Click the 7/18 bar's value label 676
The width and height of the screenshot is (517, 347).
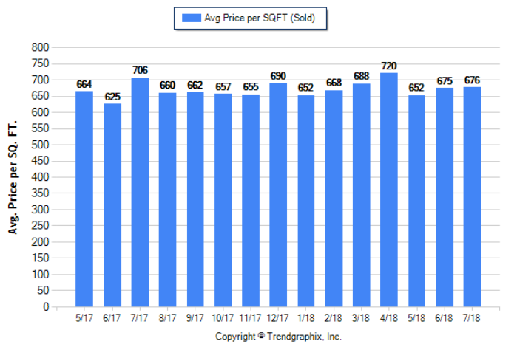[472, 80]
